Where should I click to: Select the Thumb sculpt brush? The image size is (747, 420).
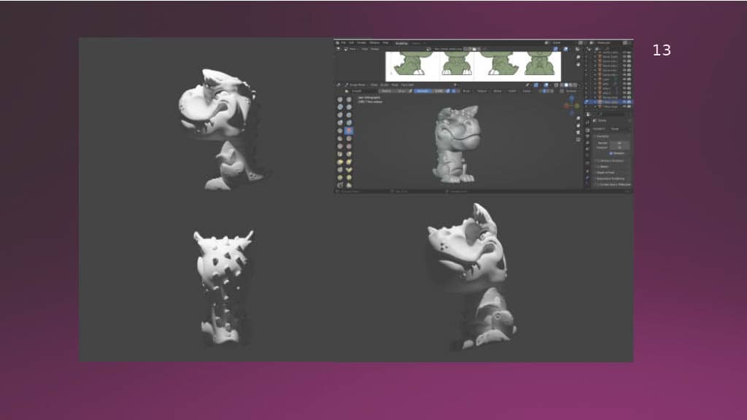point(340,169)
